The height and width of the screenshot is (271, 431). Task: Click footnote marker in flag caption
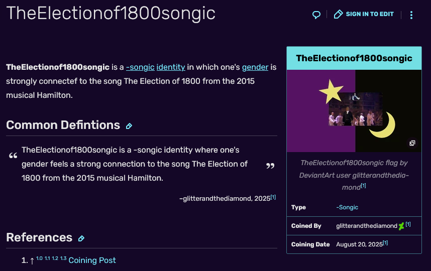(x=363, y=186)
